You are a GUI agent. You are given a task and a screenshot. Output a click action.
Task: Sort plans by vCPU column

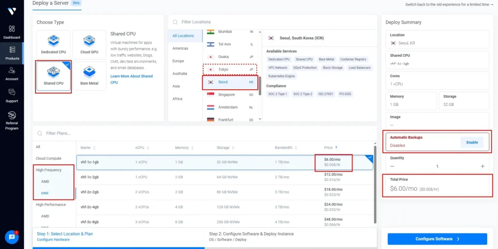pos(142,148)
